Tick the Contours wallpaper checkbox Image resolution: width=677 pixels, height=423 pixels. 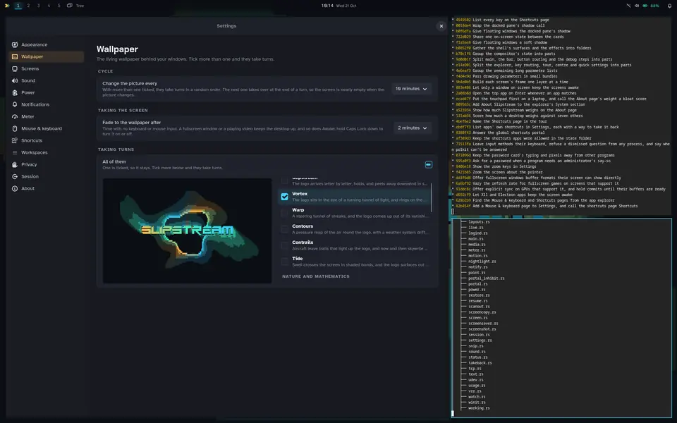pyautogui.click(x=284, y=228)
